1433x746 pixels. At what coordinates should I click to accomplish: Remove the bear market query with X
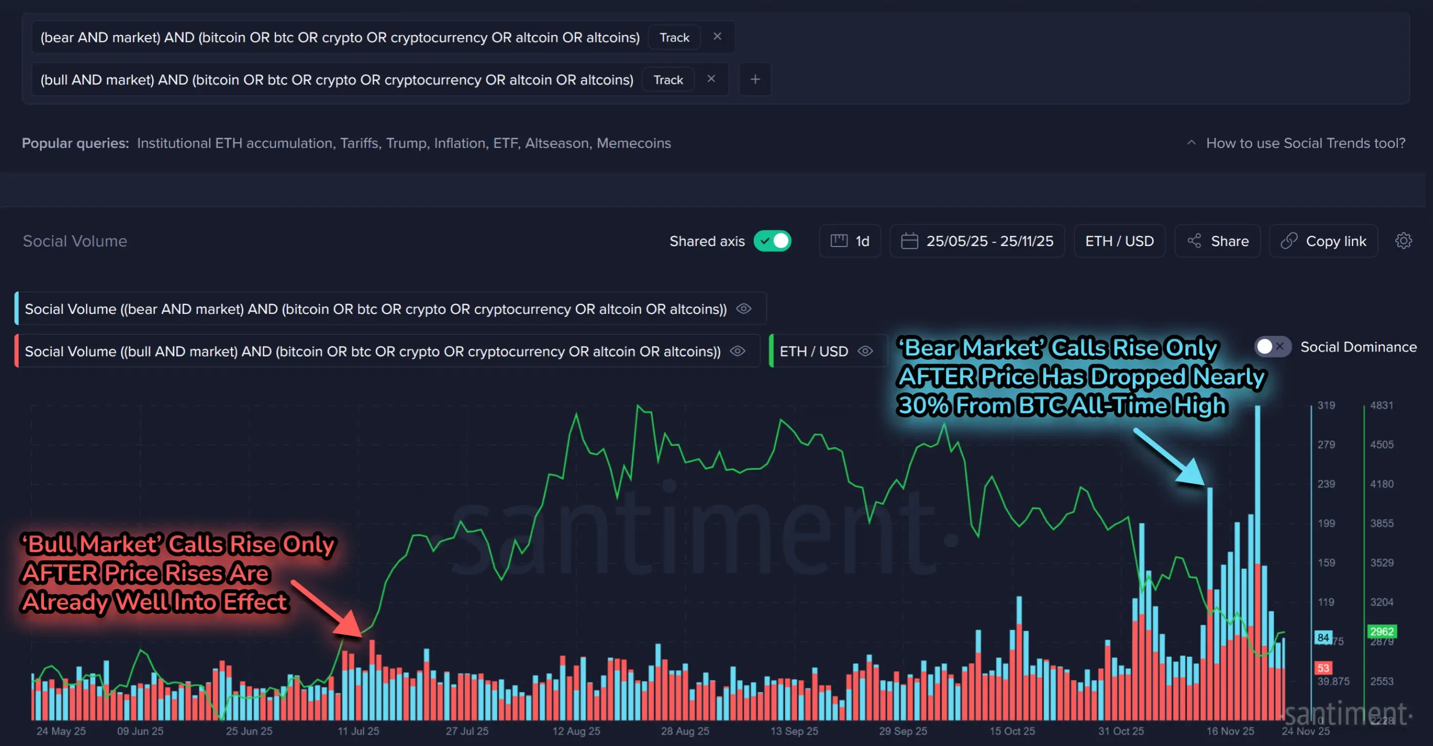click(x=717, y=37)
